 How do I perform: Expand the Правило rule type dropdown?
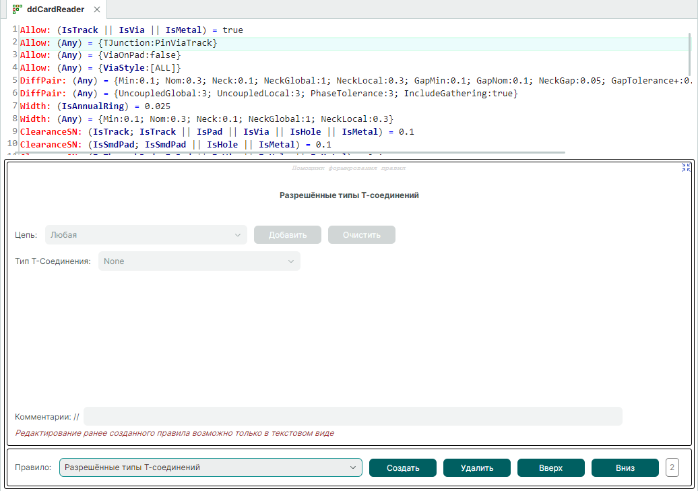(210, 467)
